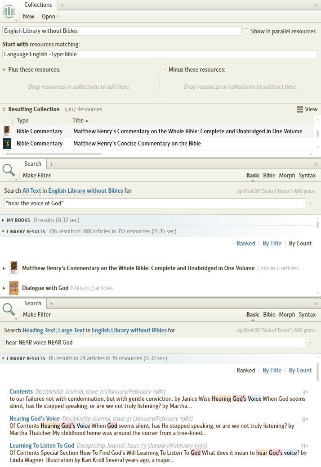Close the Collections panel
Image resolution: width=321 pixels, height=467 pixels.
(x=316, y=5)
